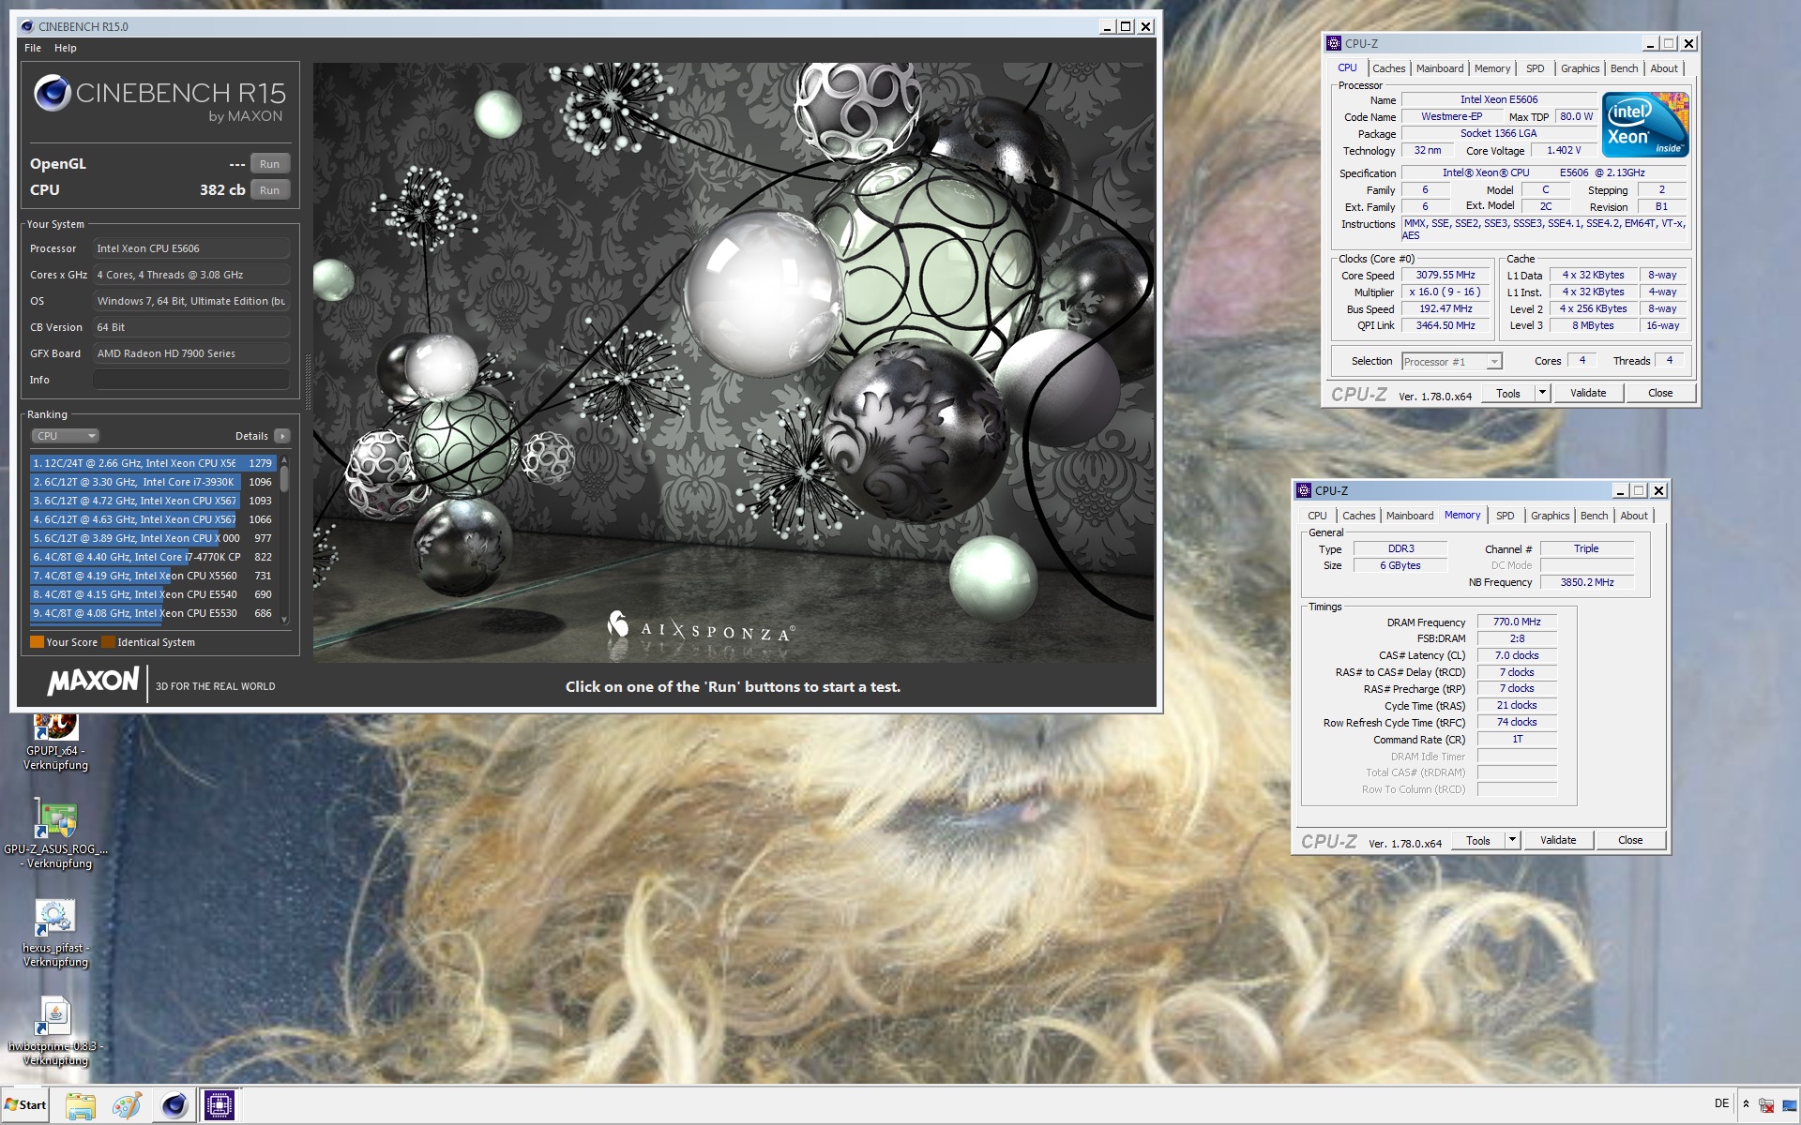Screen dimensions: 1801x1125
Task: Open Memory tab in upper CPU-Z
Action: (x=1492, y=68)
